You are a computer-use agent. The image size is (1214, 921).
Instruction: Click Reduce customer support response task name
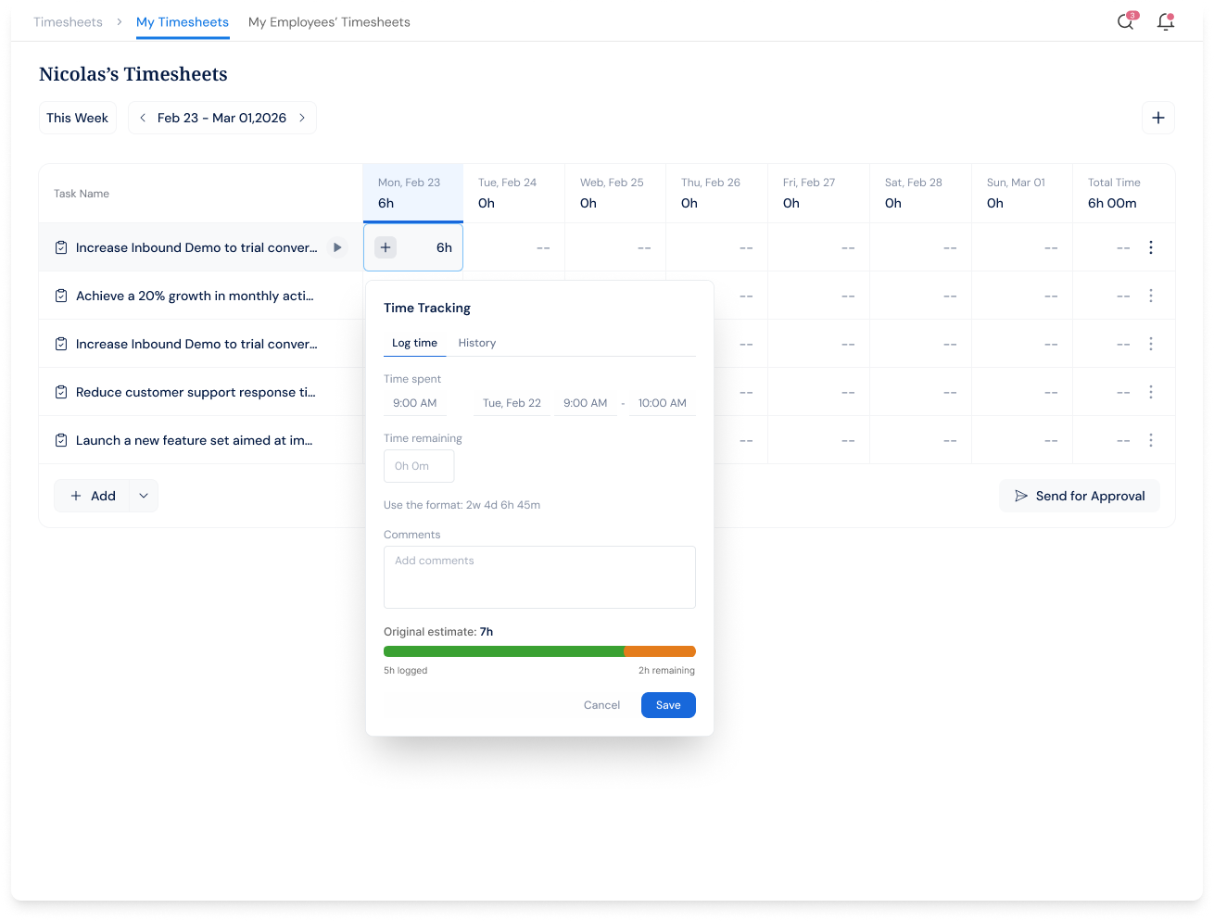(196, 392)
